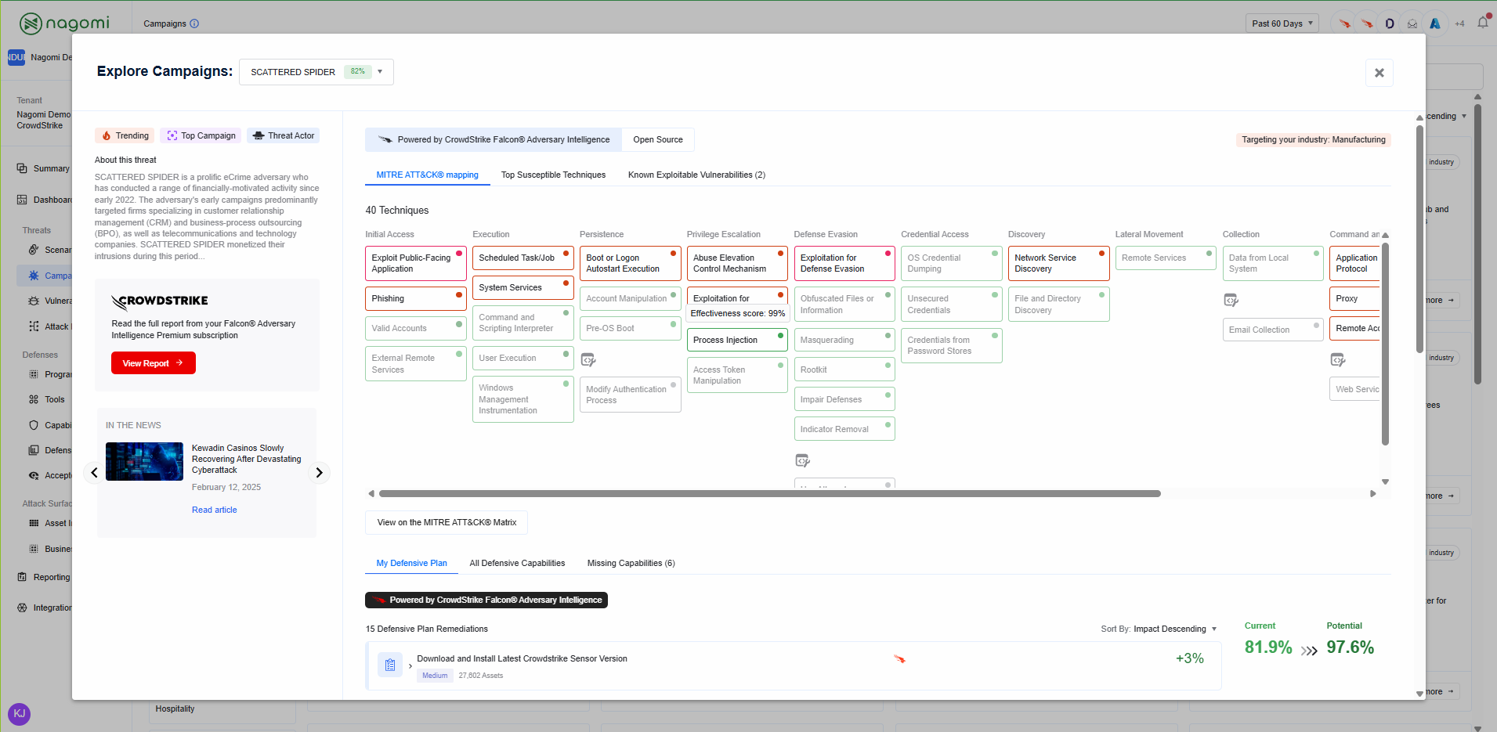Click the Kewadin Casinos news thumbnail
Image resolution: width=1497 pixels, height=732 pixels.
(x=144, y=461)
